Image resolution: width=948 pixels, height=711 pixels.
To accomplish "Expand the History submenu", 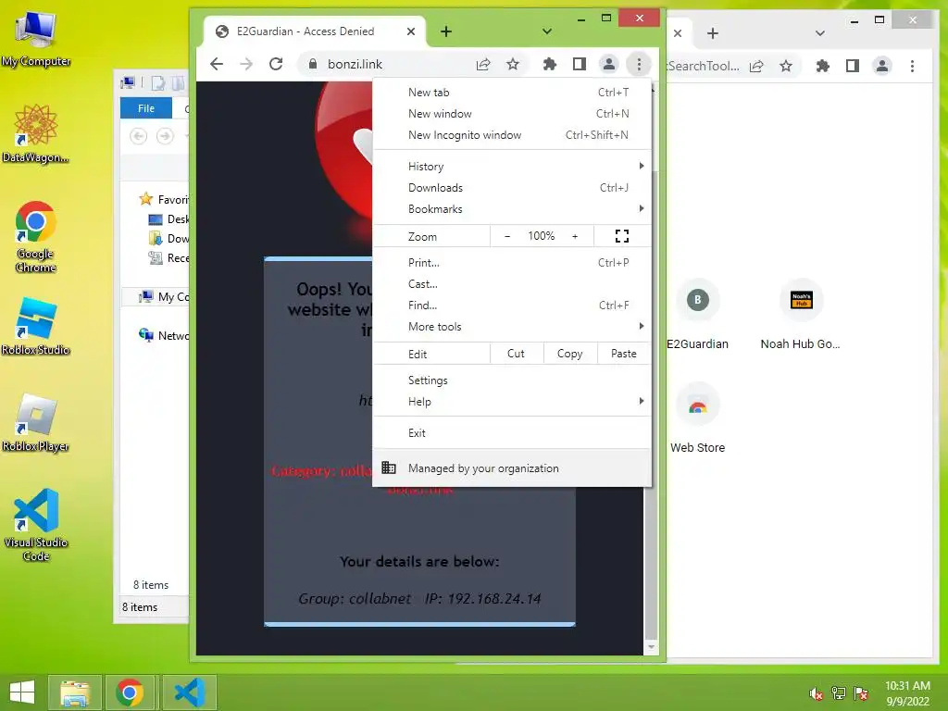I will tap(512, 167).
